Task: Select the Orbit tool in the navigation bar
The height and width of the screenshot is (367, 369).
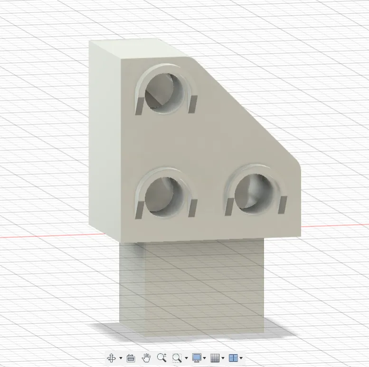Action: 111,358
